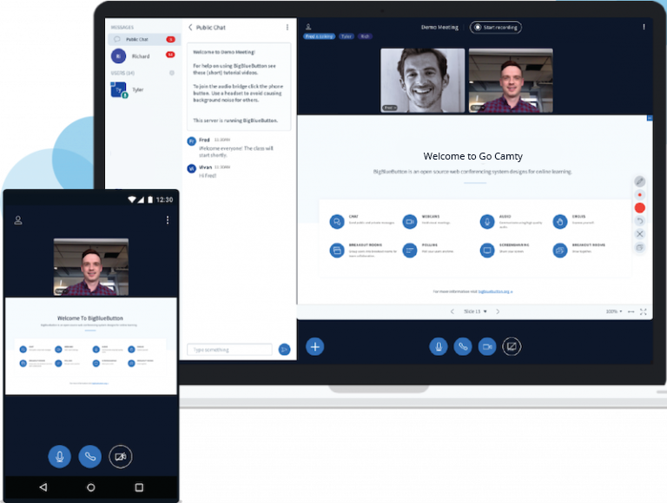
Task: Mute the microphone in the laptop toolbar
Action: pos(439,346)
